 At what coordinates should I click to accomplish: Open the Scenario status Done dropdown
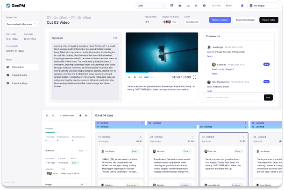[75, 163]
